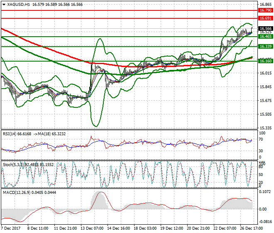Click the 0.00 MACD zero level label
Image resolution: width=274 pixels, height=233 pixels.
[x=263, y=209]
